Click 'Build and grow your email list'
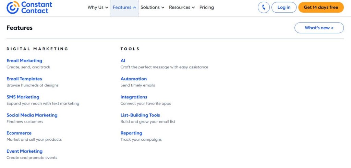The height and width of the screenshot is (168, 351). coord(148,122)
